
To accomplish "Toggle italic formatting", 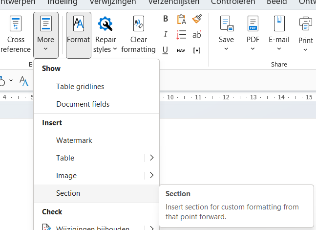I will click(166, 34).
